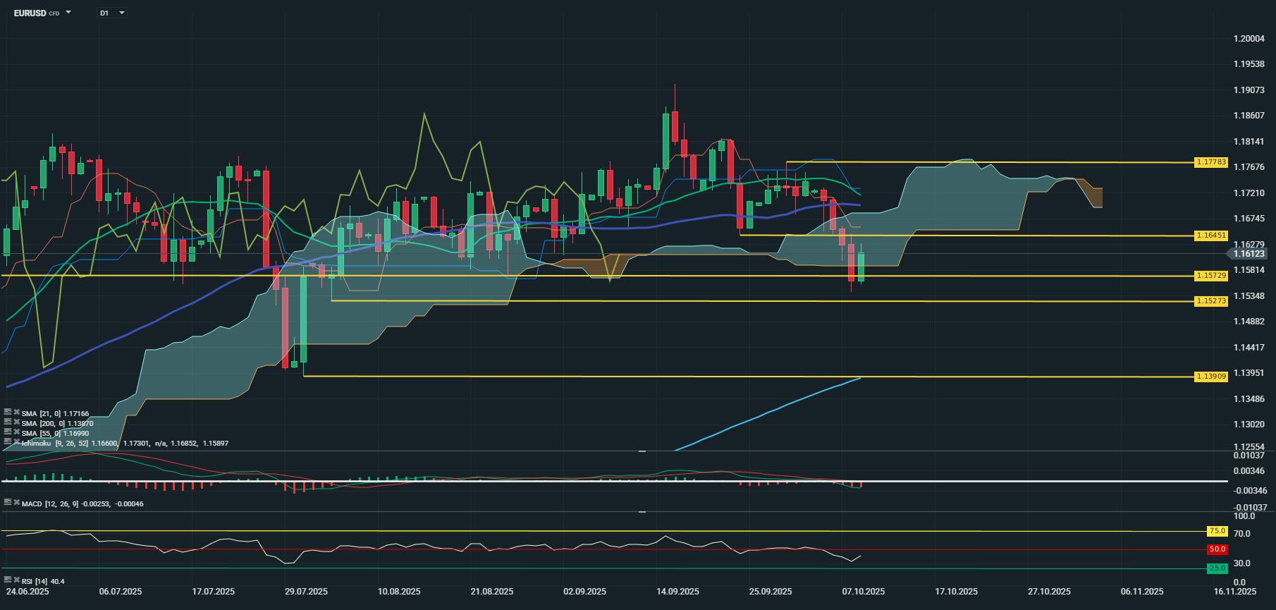Select the 1.13909 support level label
1276x610 pixels.
1211,377
